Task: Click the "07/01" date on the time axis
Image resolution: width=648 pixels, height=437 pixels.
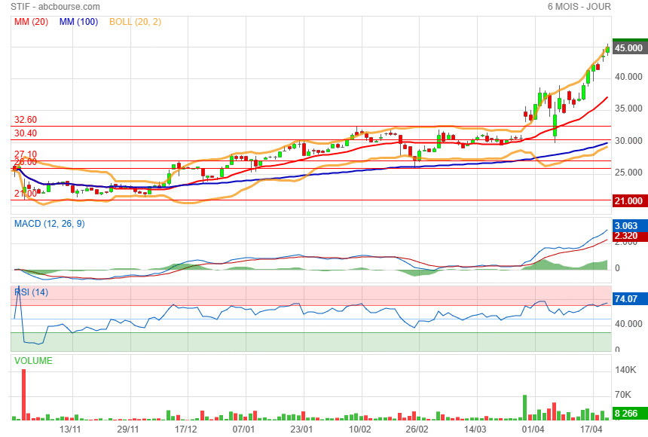Action: [244, 429]
